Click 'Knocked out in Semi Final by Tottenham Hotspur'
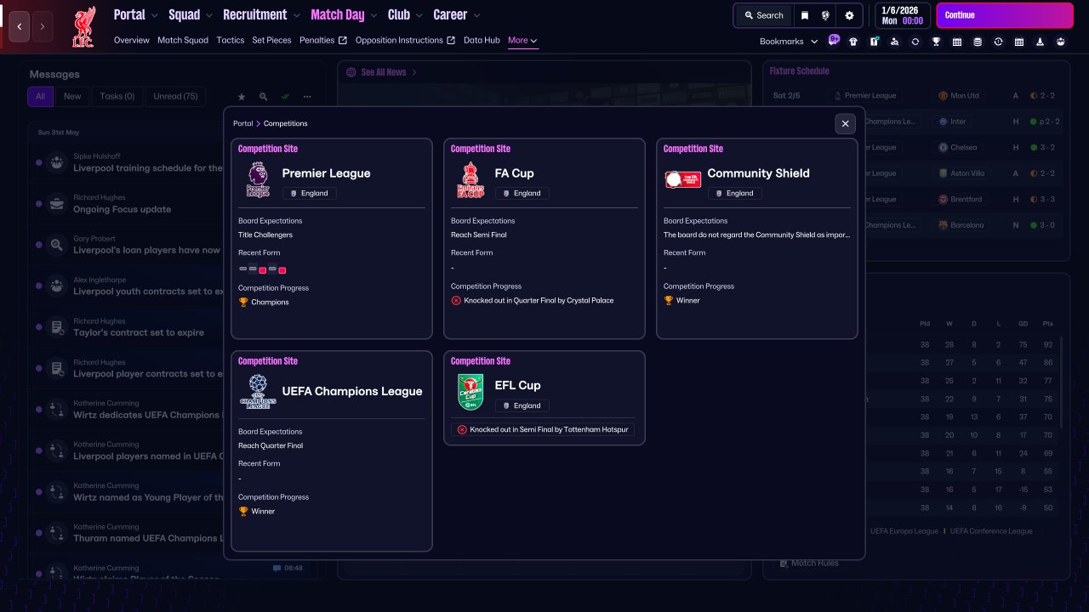The width and height of the screenshot is (1089, 612). [x=543, y=430]
